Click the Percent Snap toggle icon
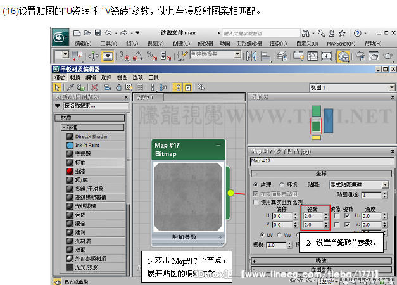 pyautogui.click(x=152, y=56)
